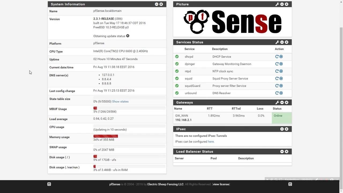Click the gateway RTT value 1.892ms
Screen dimensions: 343x193
214,116
